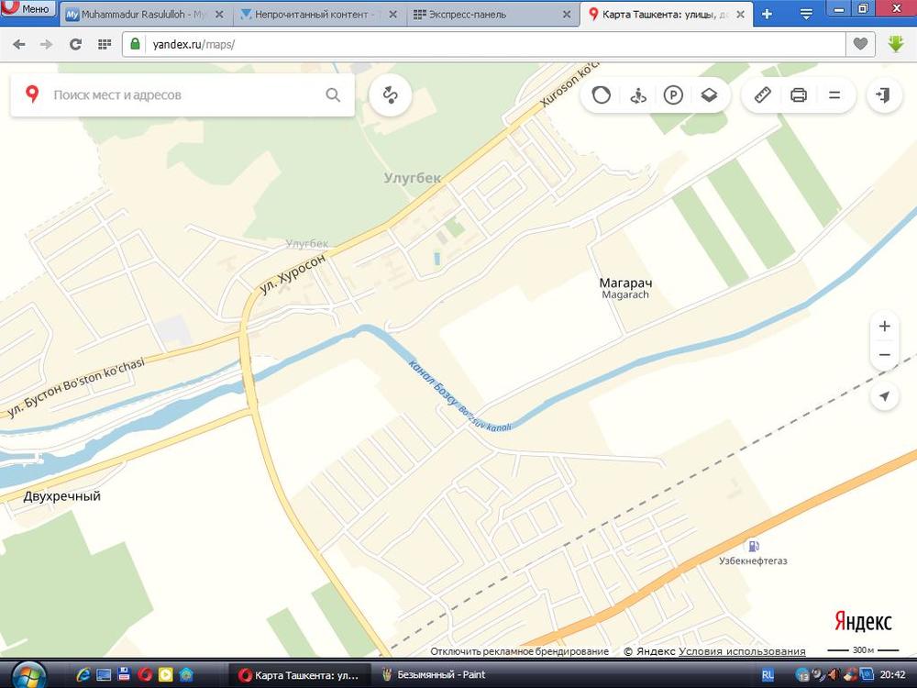Viewport: 917px width, 688px height.
Task: Toggle the traffic layer
Action: [602, 95]
